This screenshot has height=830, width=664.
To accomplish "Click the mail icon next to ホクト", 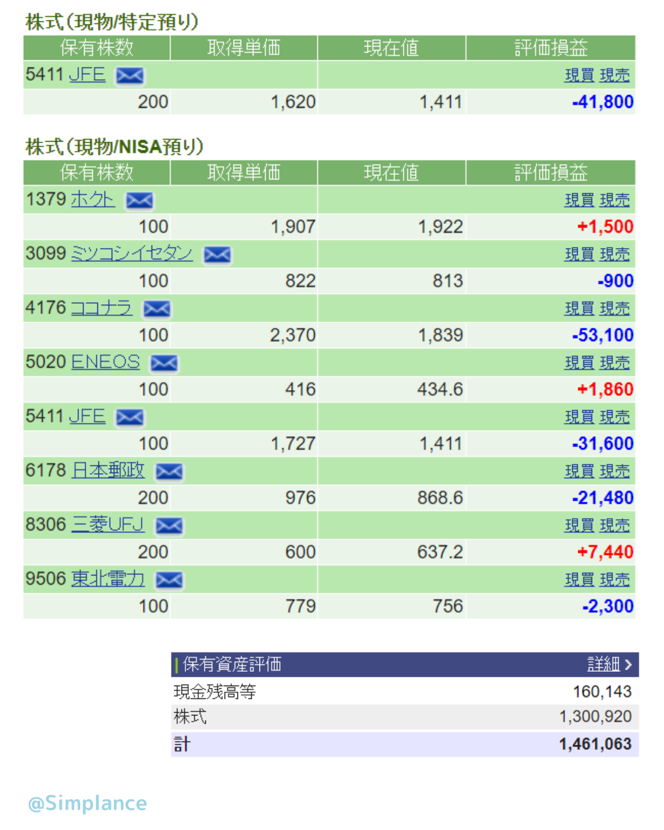I will click(x=139, y=200).
